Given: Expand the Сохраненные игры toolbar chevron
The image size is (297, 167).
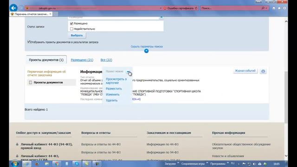Looking at the screenshot, I should [207, 163].
